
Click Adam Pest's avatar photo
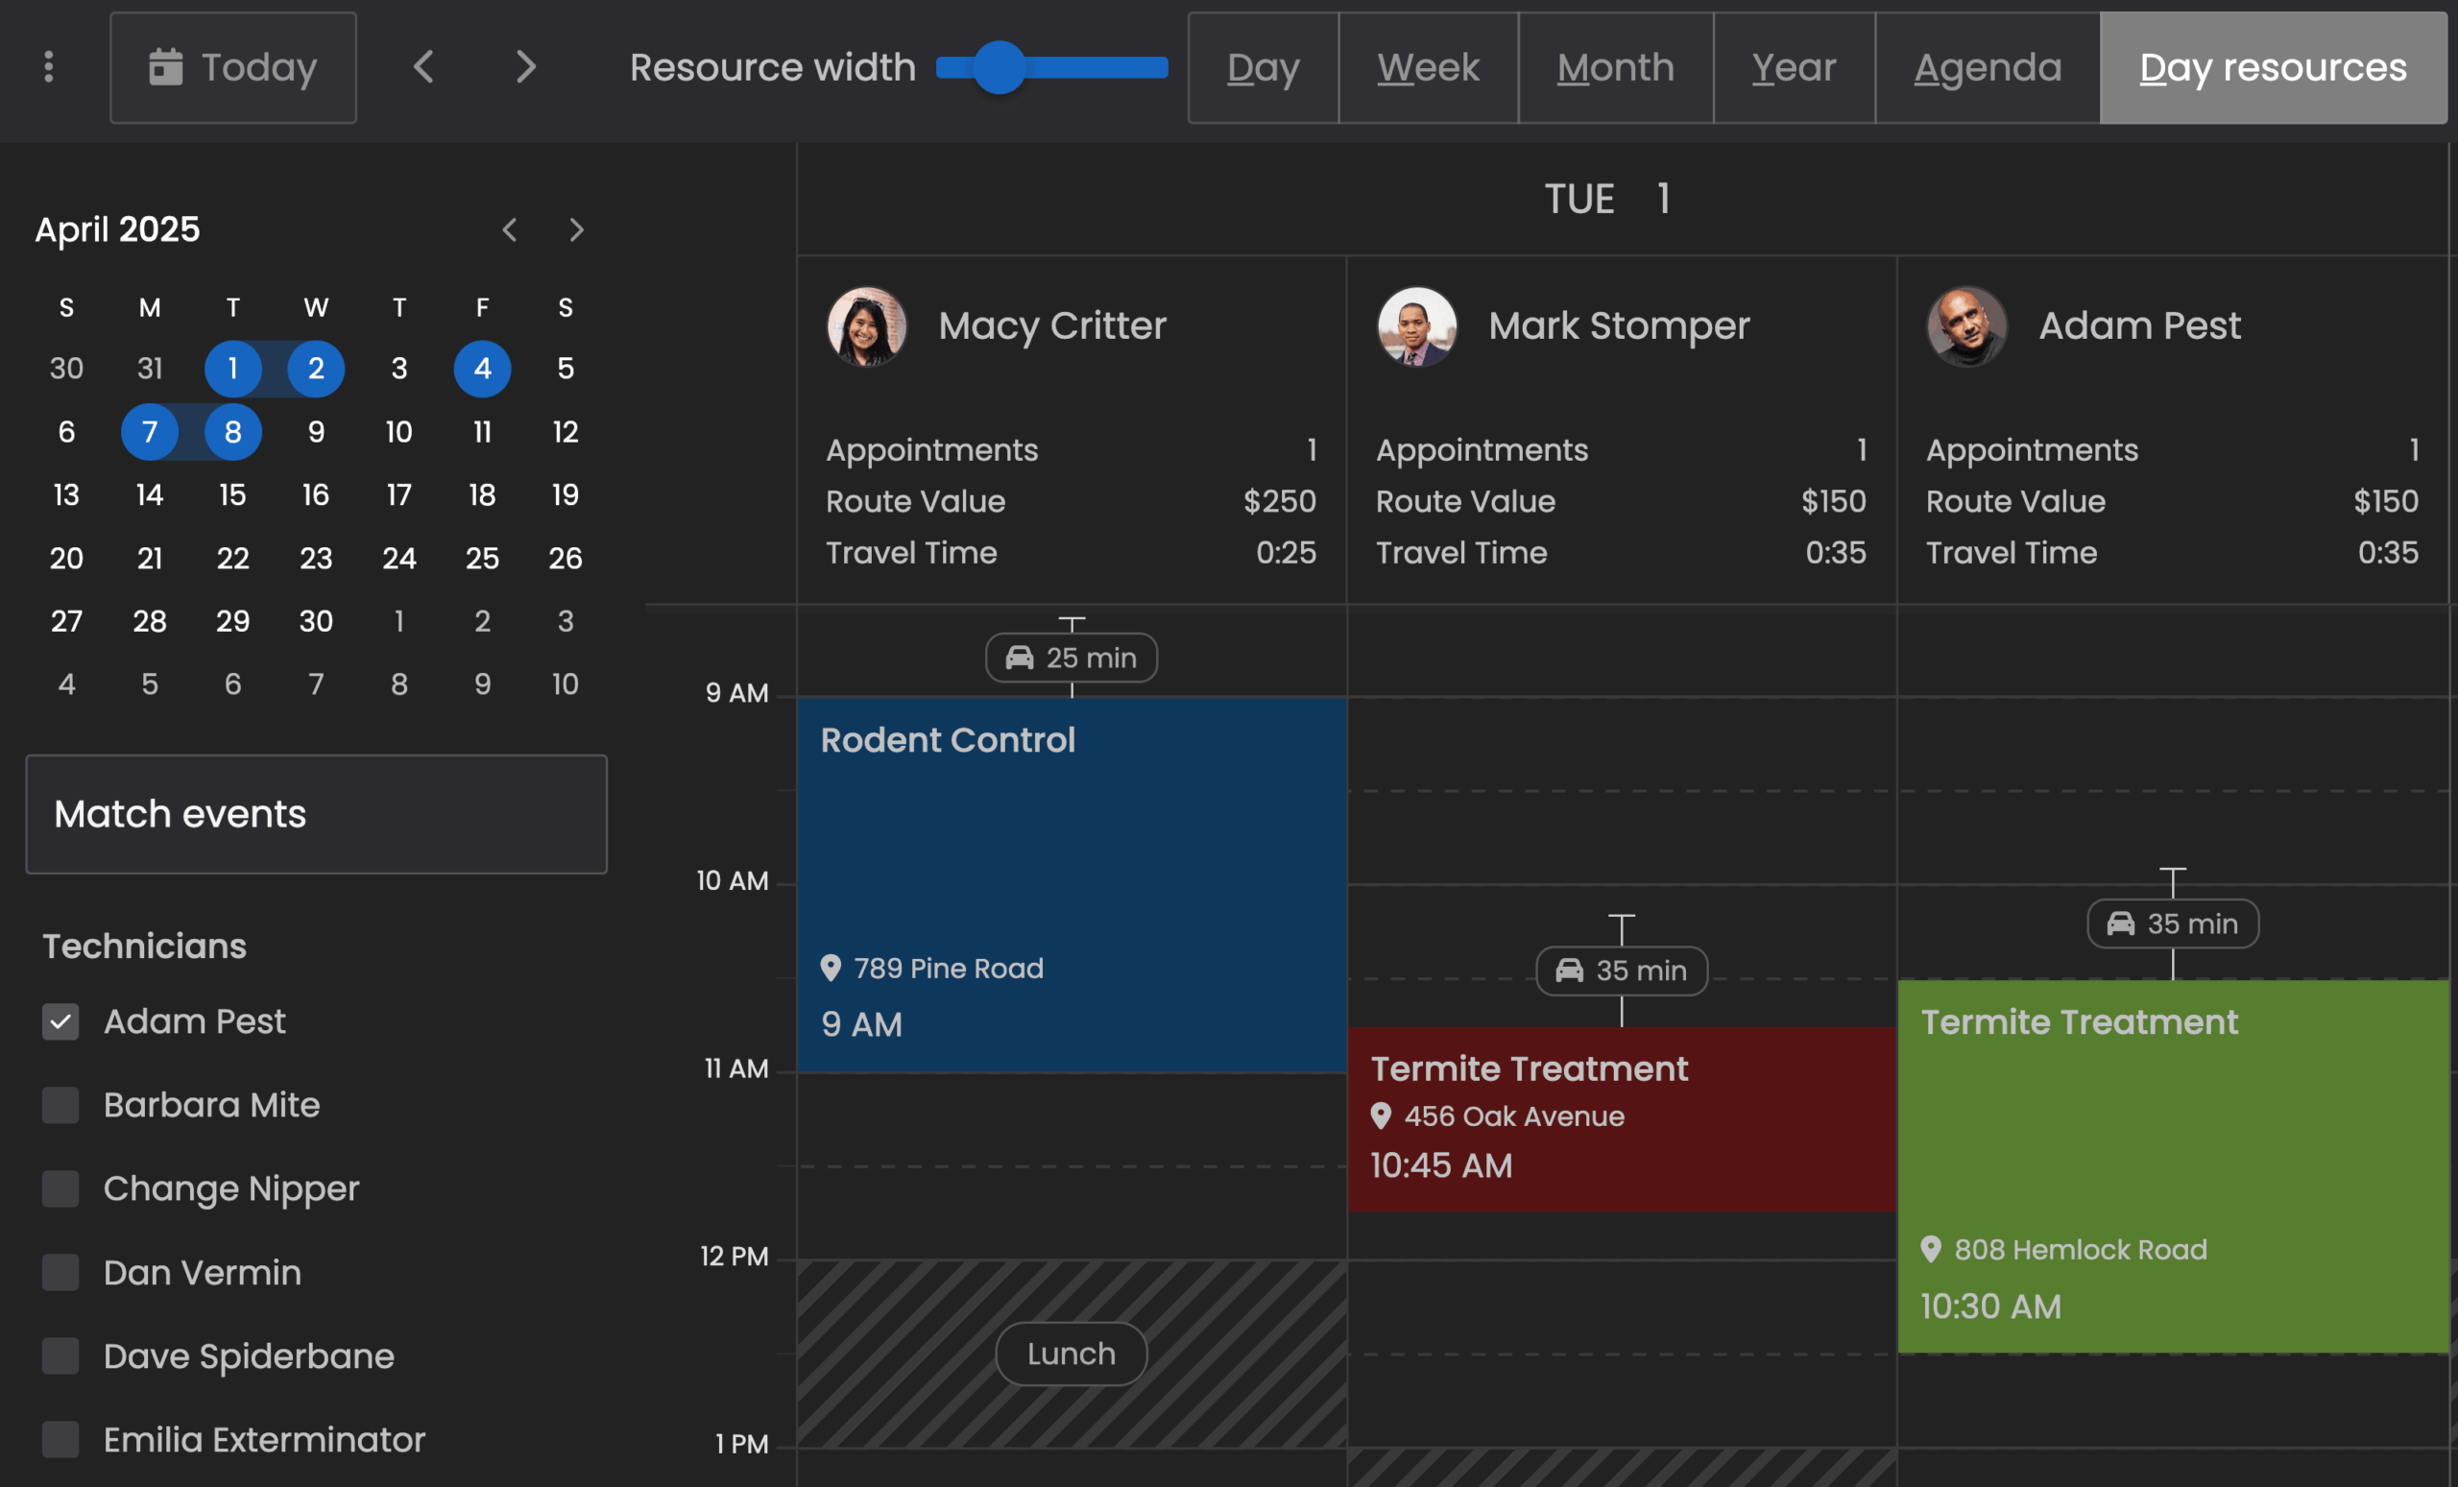point(1966,326)
